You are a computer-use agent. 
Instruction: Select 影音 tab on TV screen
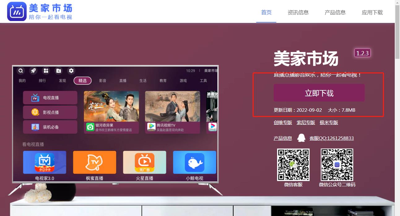click(x=102, y=81)
